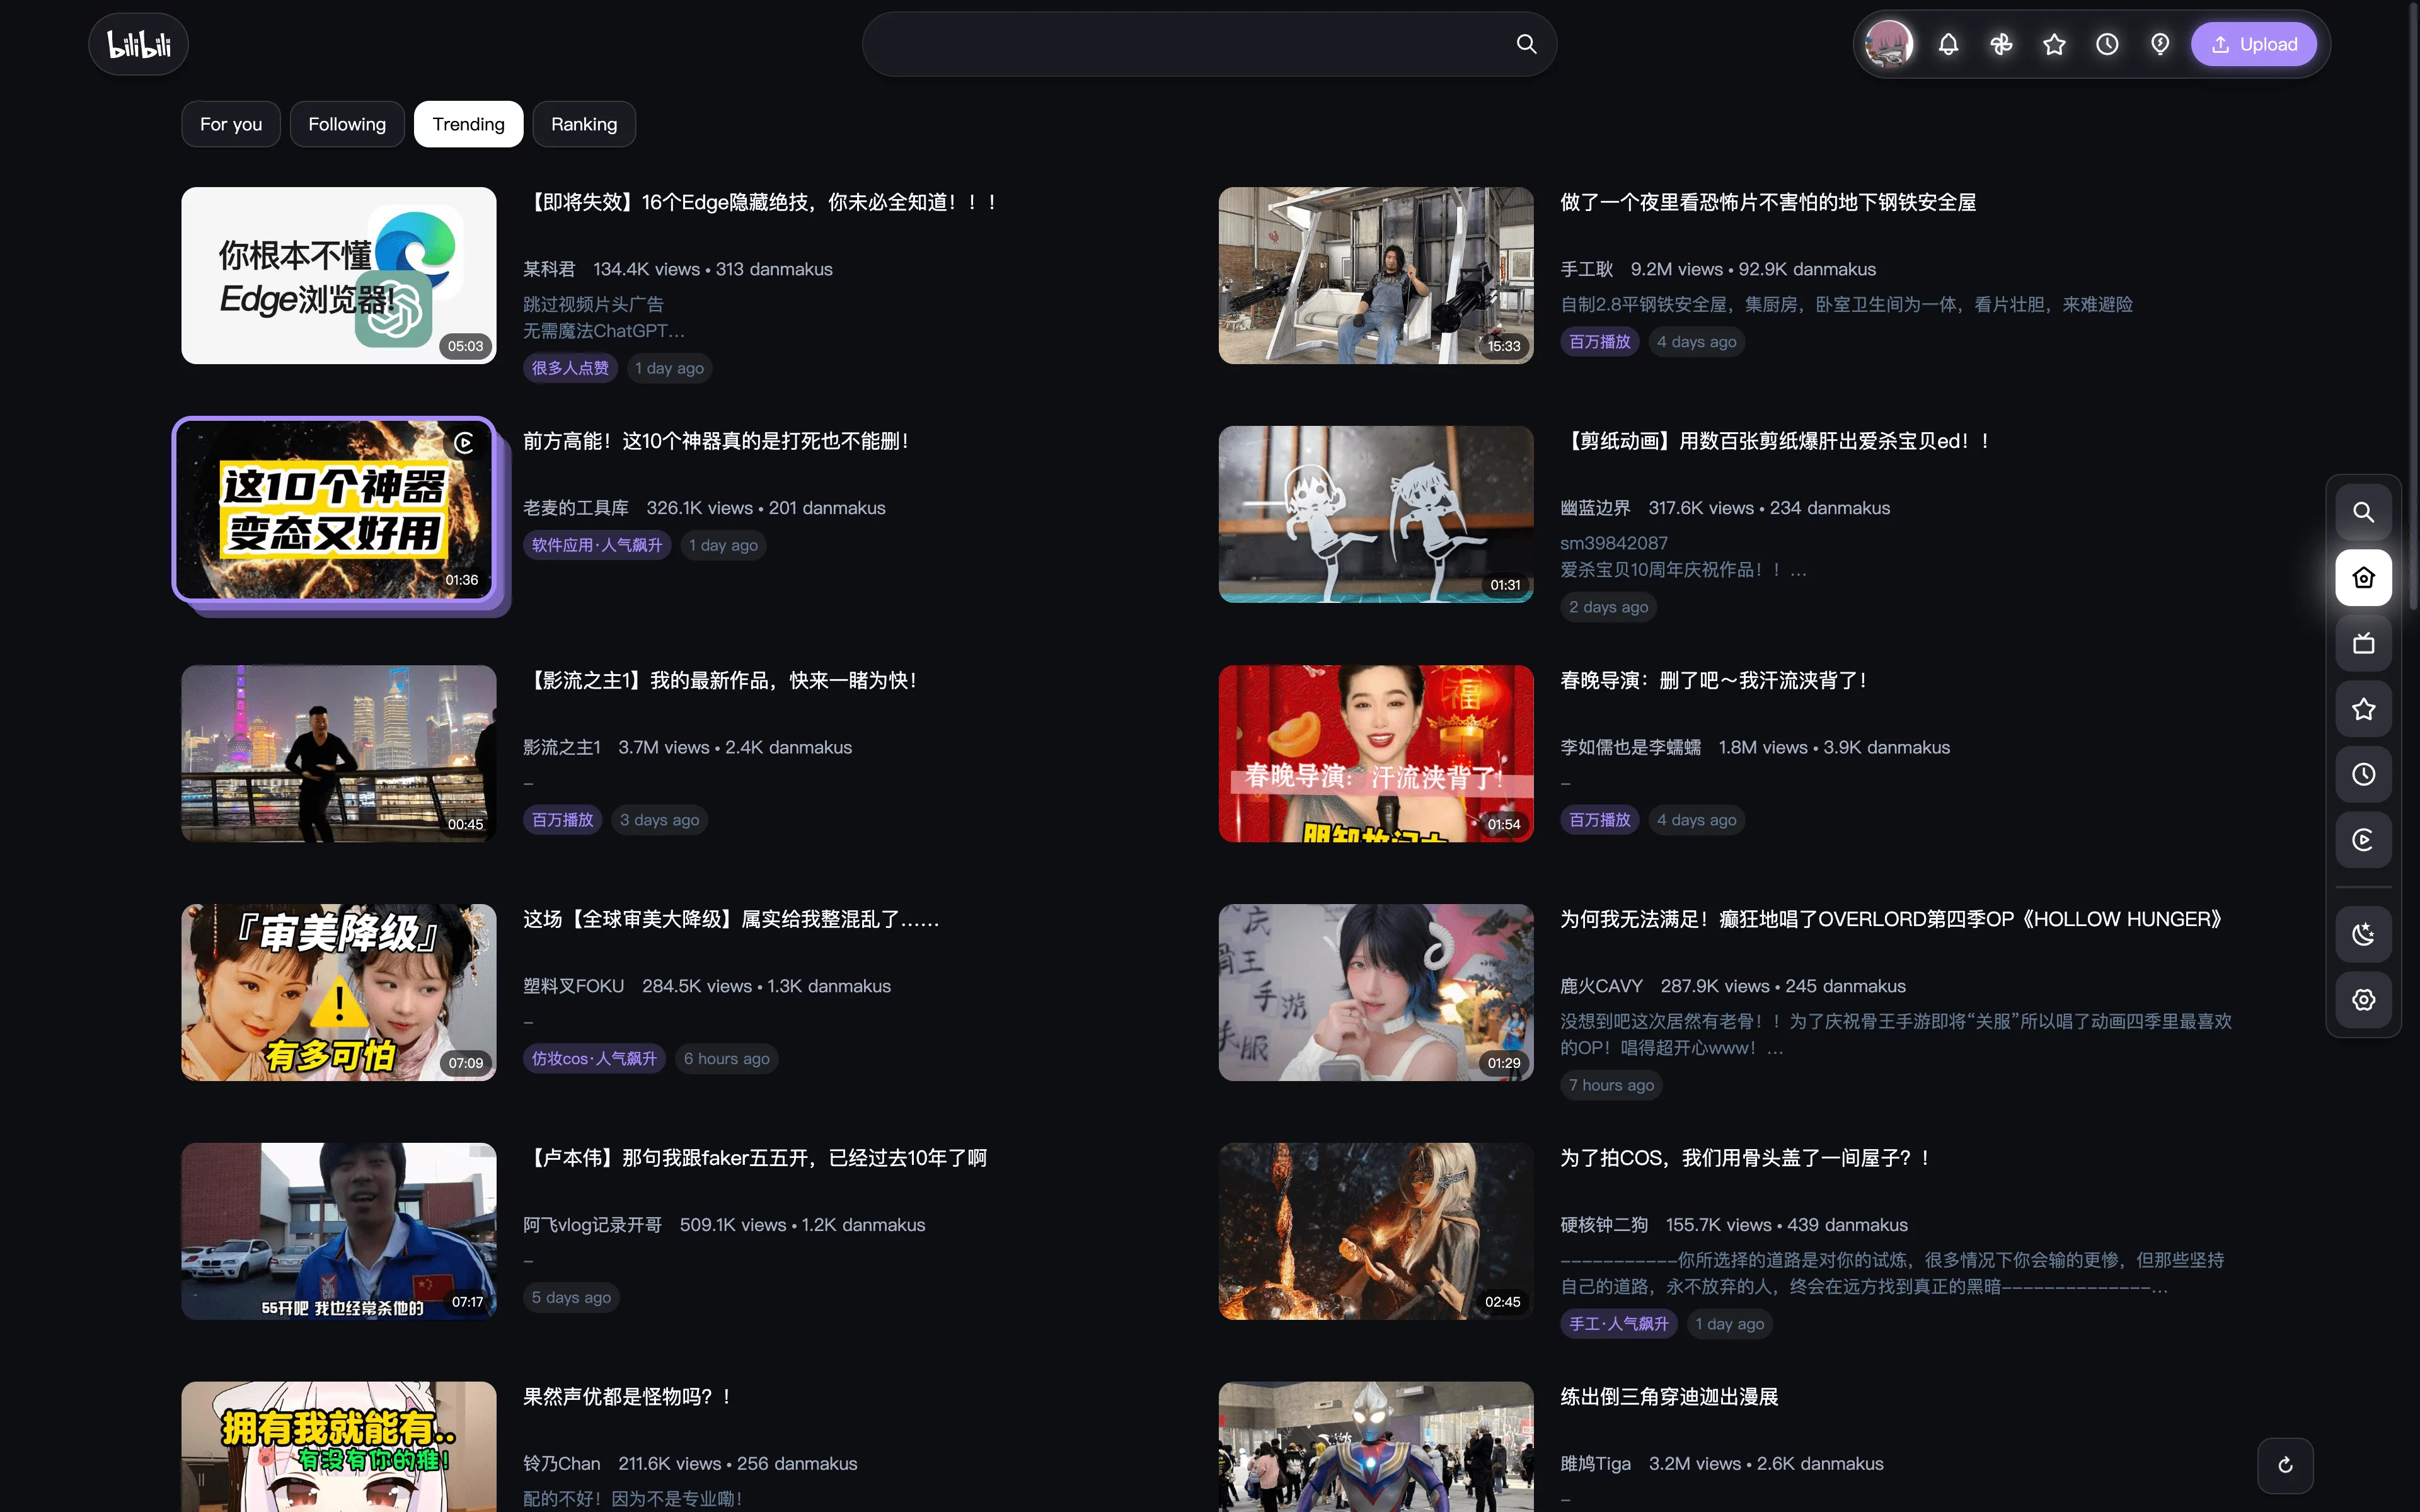
Task: Open favorites star icon in top bar
Action: point(2054,44)
